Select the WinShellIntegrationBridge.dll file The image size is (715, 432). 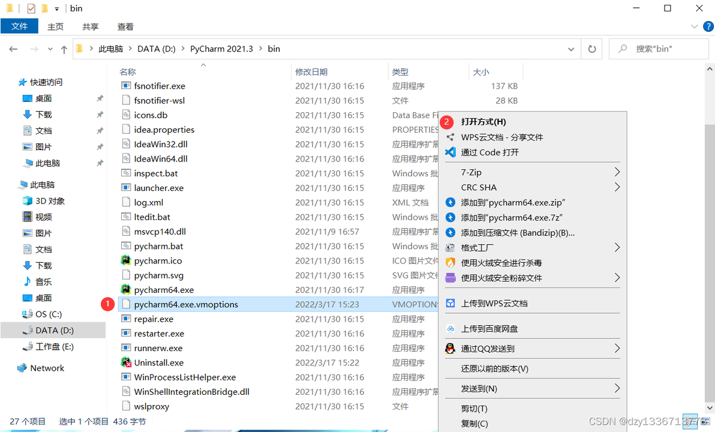(191, 391)
